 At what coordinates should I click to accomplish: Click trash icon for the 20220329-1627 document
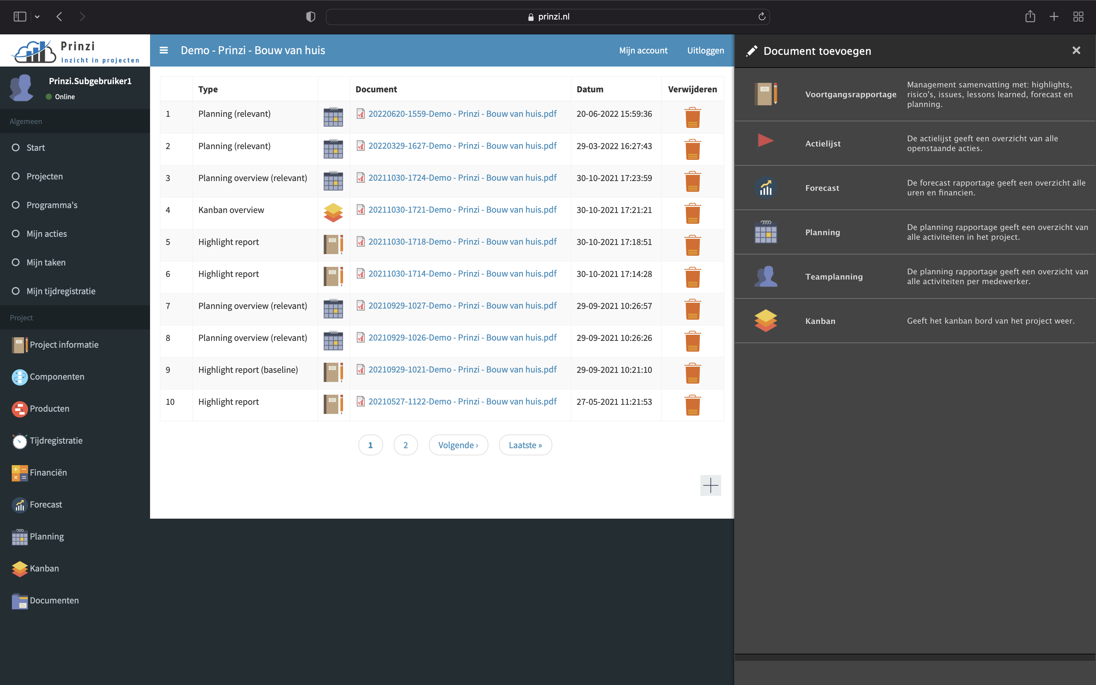coord(693,149)
